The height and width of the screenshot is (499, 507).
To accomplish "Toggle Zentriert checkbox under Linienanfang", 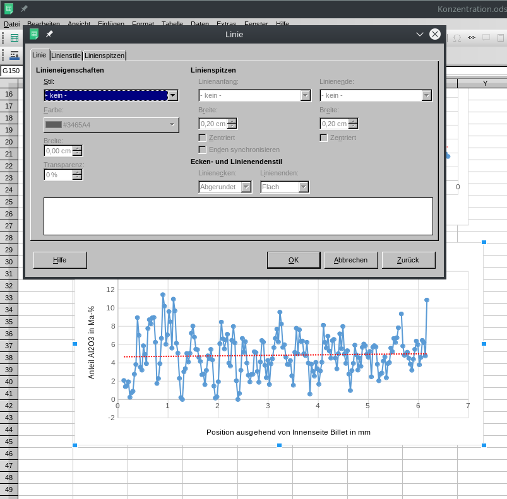I will pos(203,138).
